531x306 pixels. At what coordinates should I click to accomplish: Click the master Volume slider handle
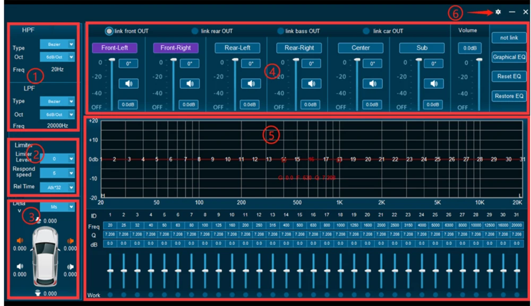[479, 60]
